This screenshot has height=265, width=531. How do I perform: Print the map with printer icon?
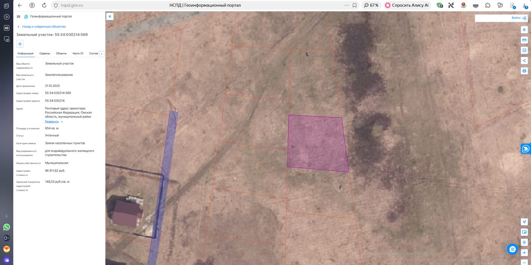pyautogui.click(x=524, y=71)
